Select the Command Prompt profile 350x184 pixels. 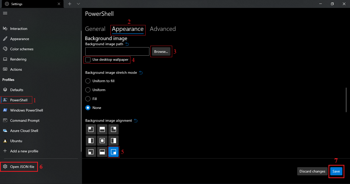[40, 120]
